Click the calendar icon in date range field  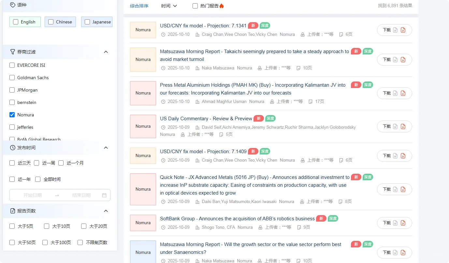click(x=104, y=195)
